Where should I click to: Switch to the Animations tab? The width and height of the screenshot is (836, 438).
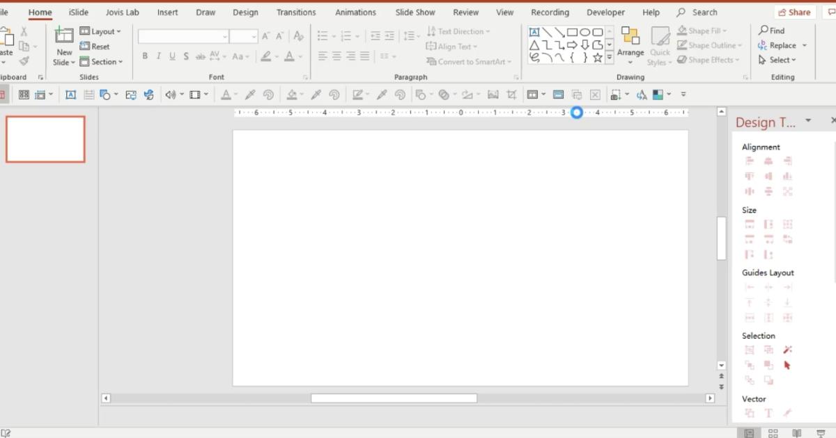click(355, 12)
